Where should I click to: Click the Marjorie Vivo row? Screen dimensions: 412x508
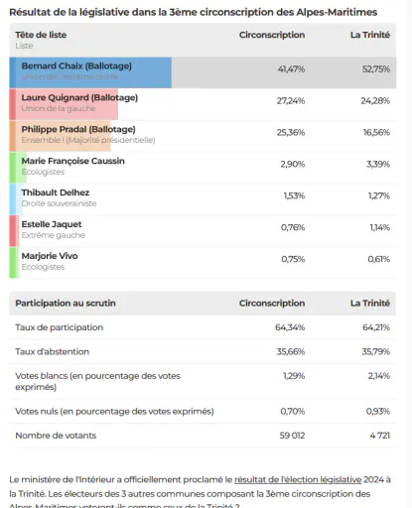pyautogui.click(x=203, y=263)
